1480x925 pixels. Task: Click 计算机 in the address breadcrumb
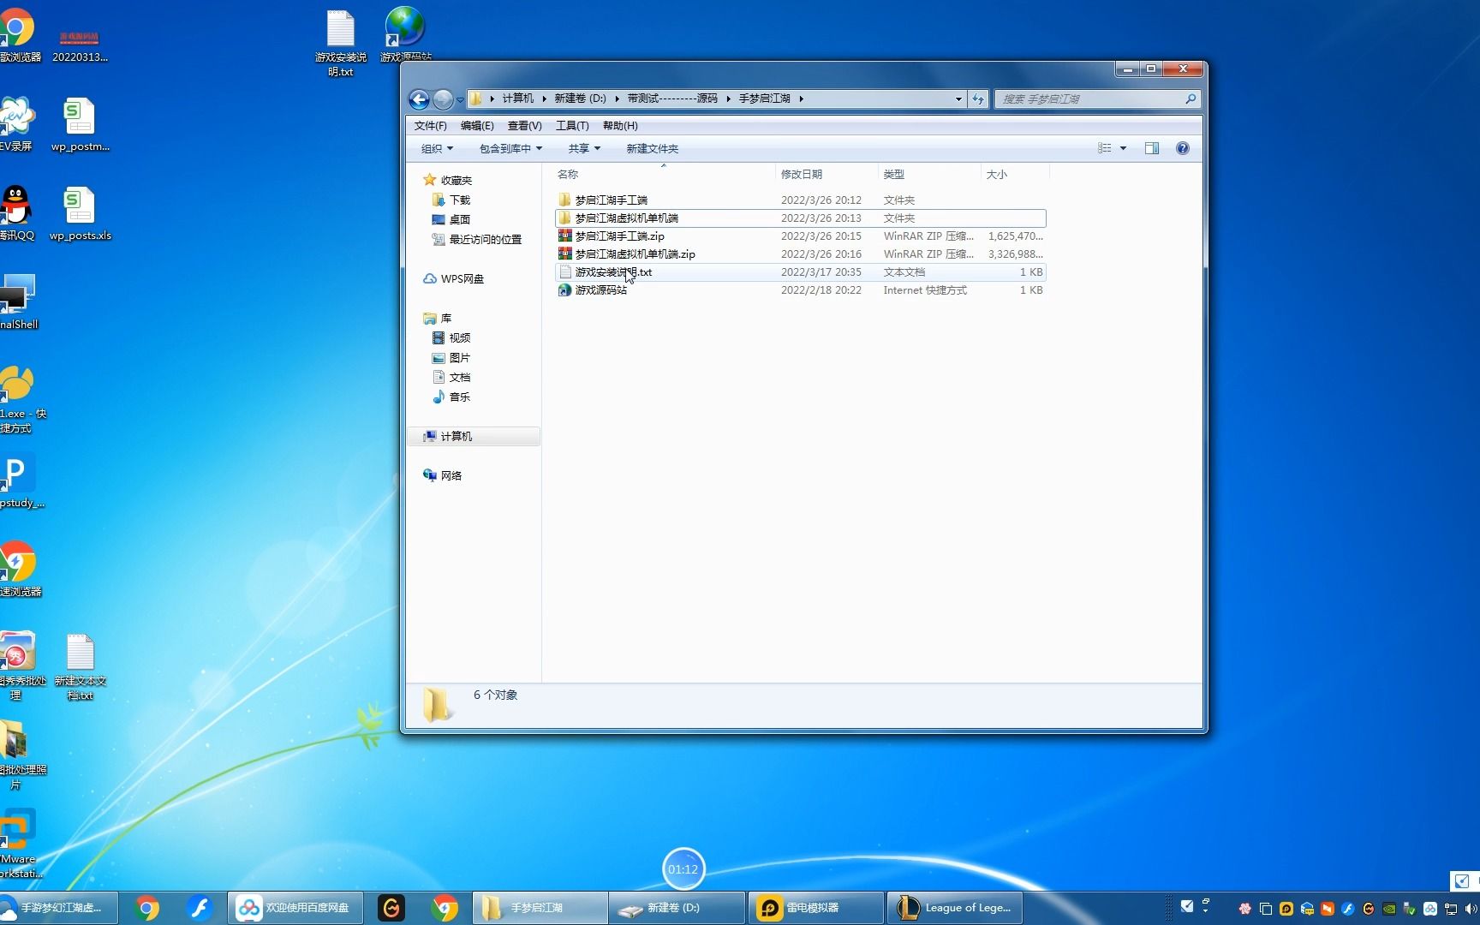click(518, 99)
